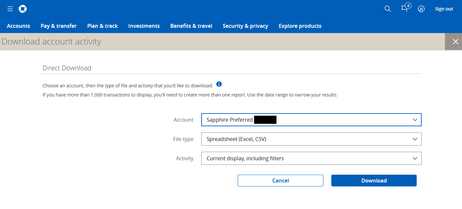Open the notifications flag icon
The image size is (462, 209).
[405, 9]
